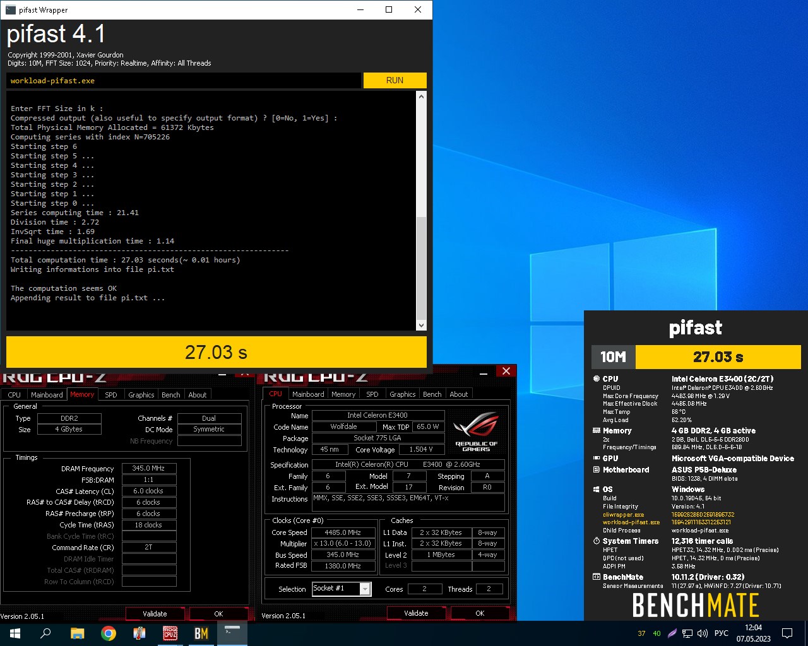808x646 pixels.
Task: Open the BenchMate BM taskbar icon
Action: 201,633
